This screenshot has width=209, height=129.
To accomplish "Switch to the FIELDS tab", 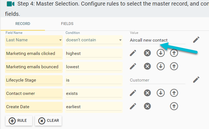I will (67, 24).
